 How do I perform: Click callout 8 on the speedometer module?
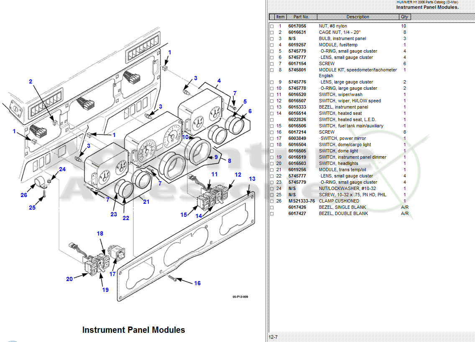229,161
